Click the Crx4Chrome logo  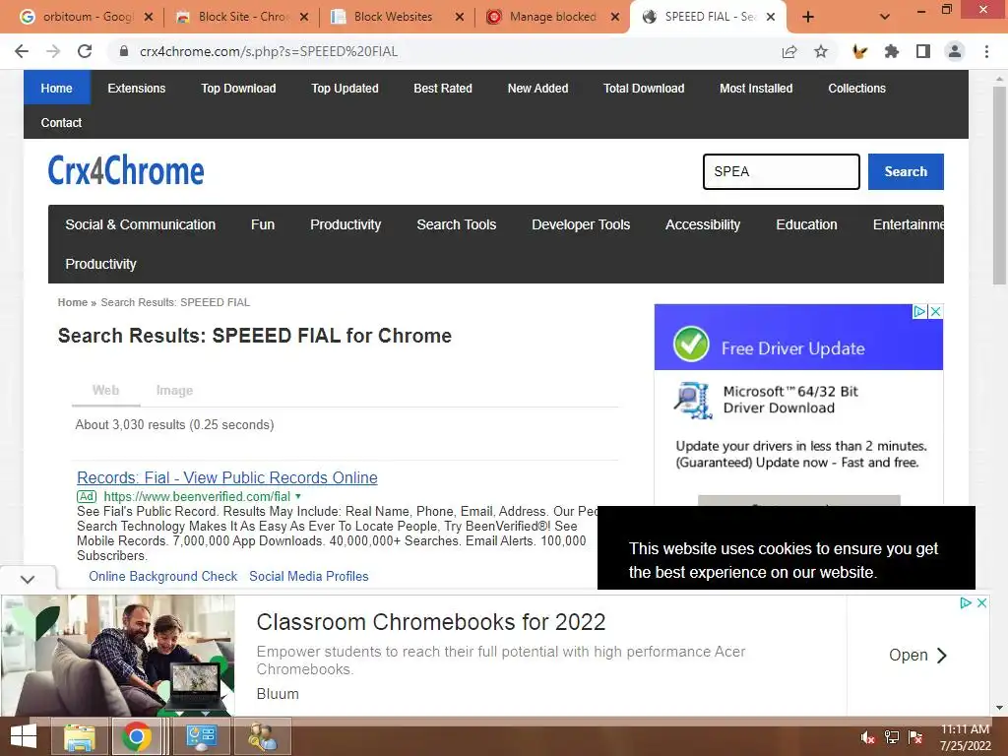click(126, 170)
